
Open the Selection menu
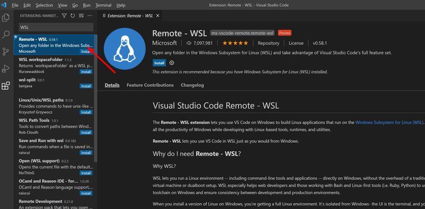pos(44,5)
